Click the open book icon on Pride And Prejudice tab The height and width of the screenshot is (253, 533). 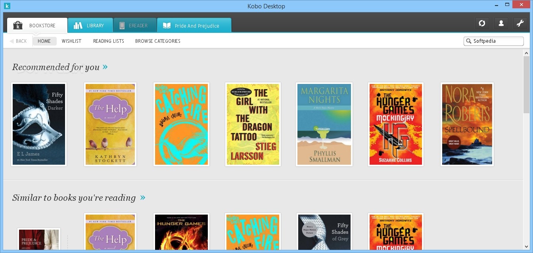(x=167, y=26)
